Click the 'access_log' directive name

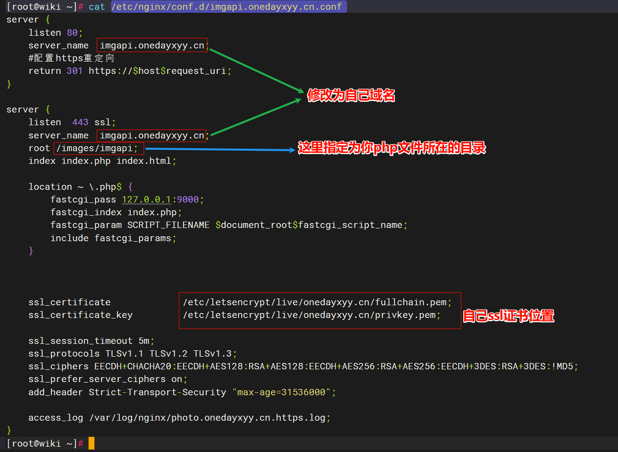pos(56,418)
